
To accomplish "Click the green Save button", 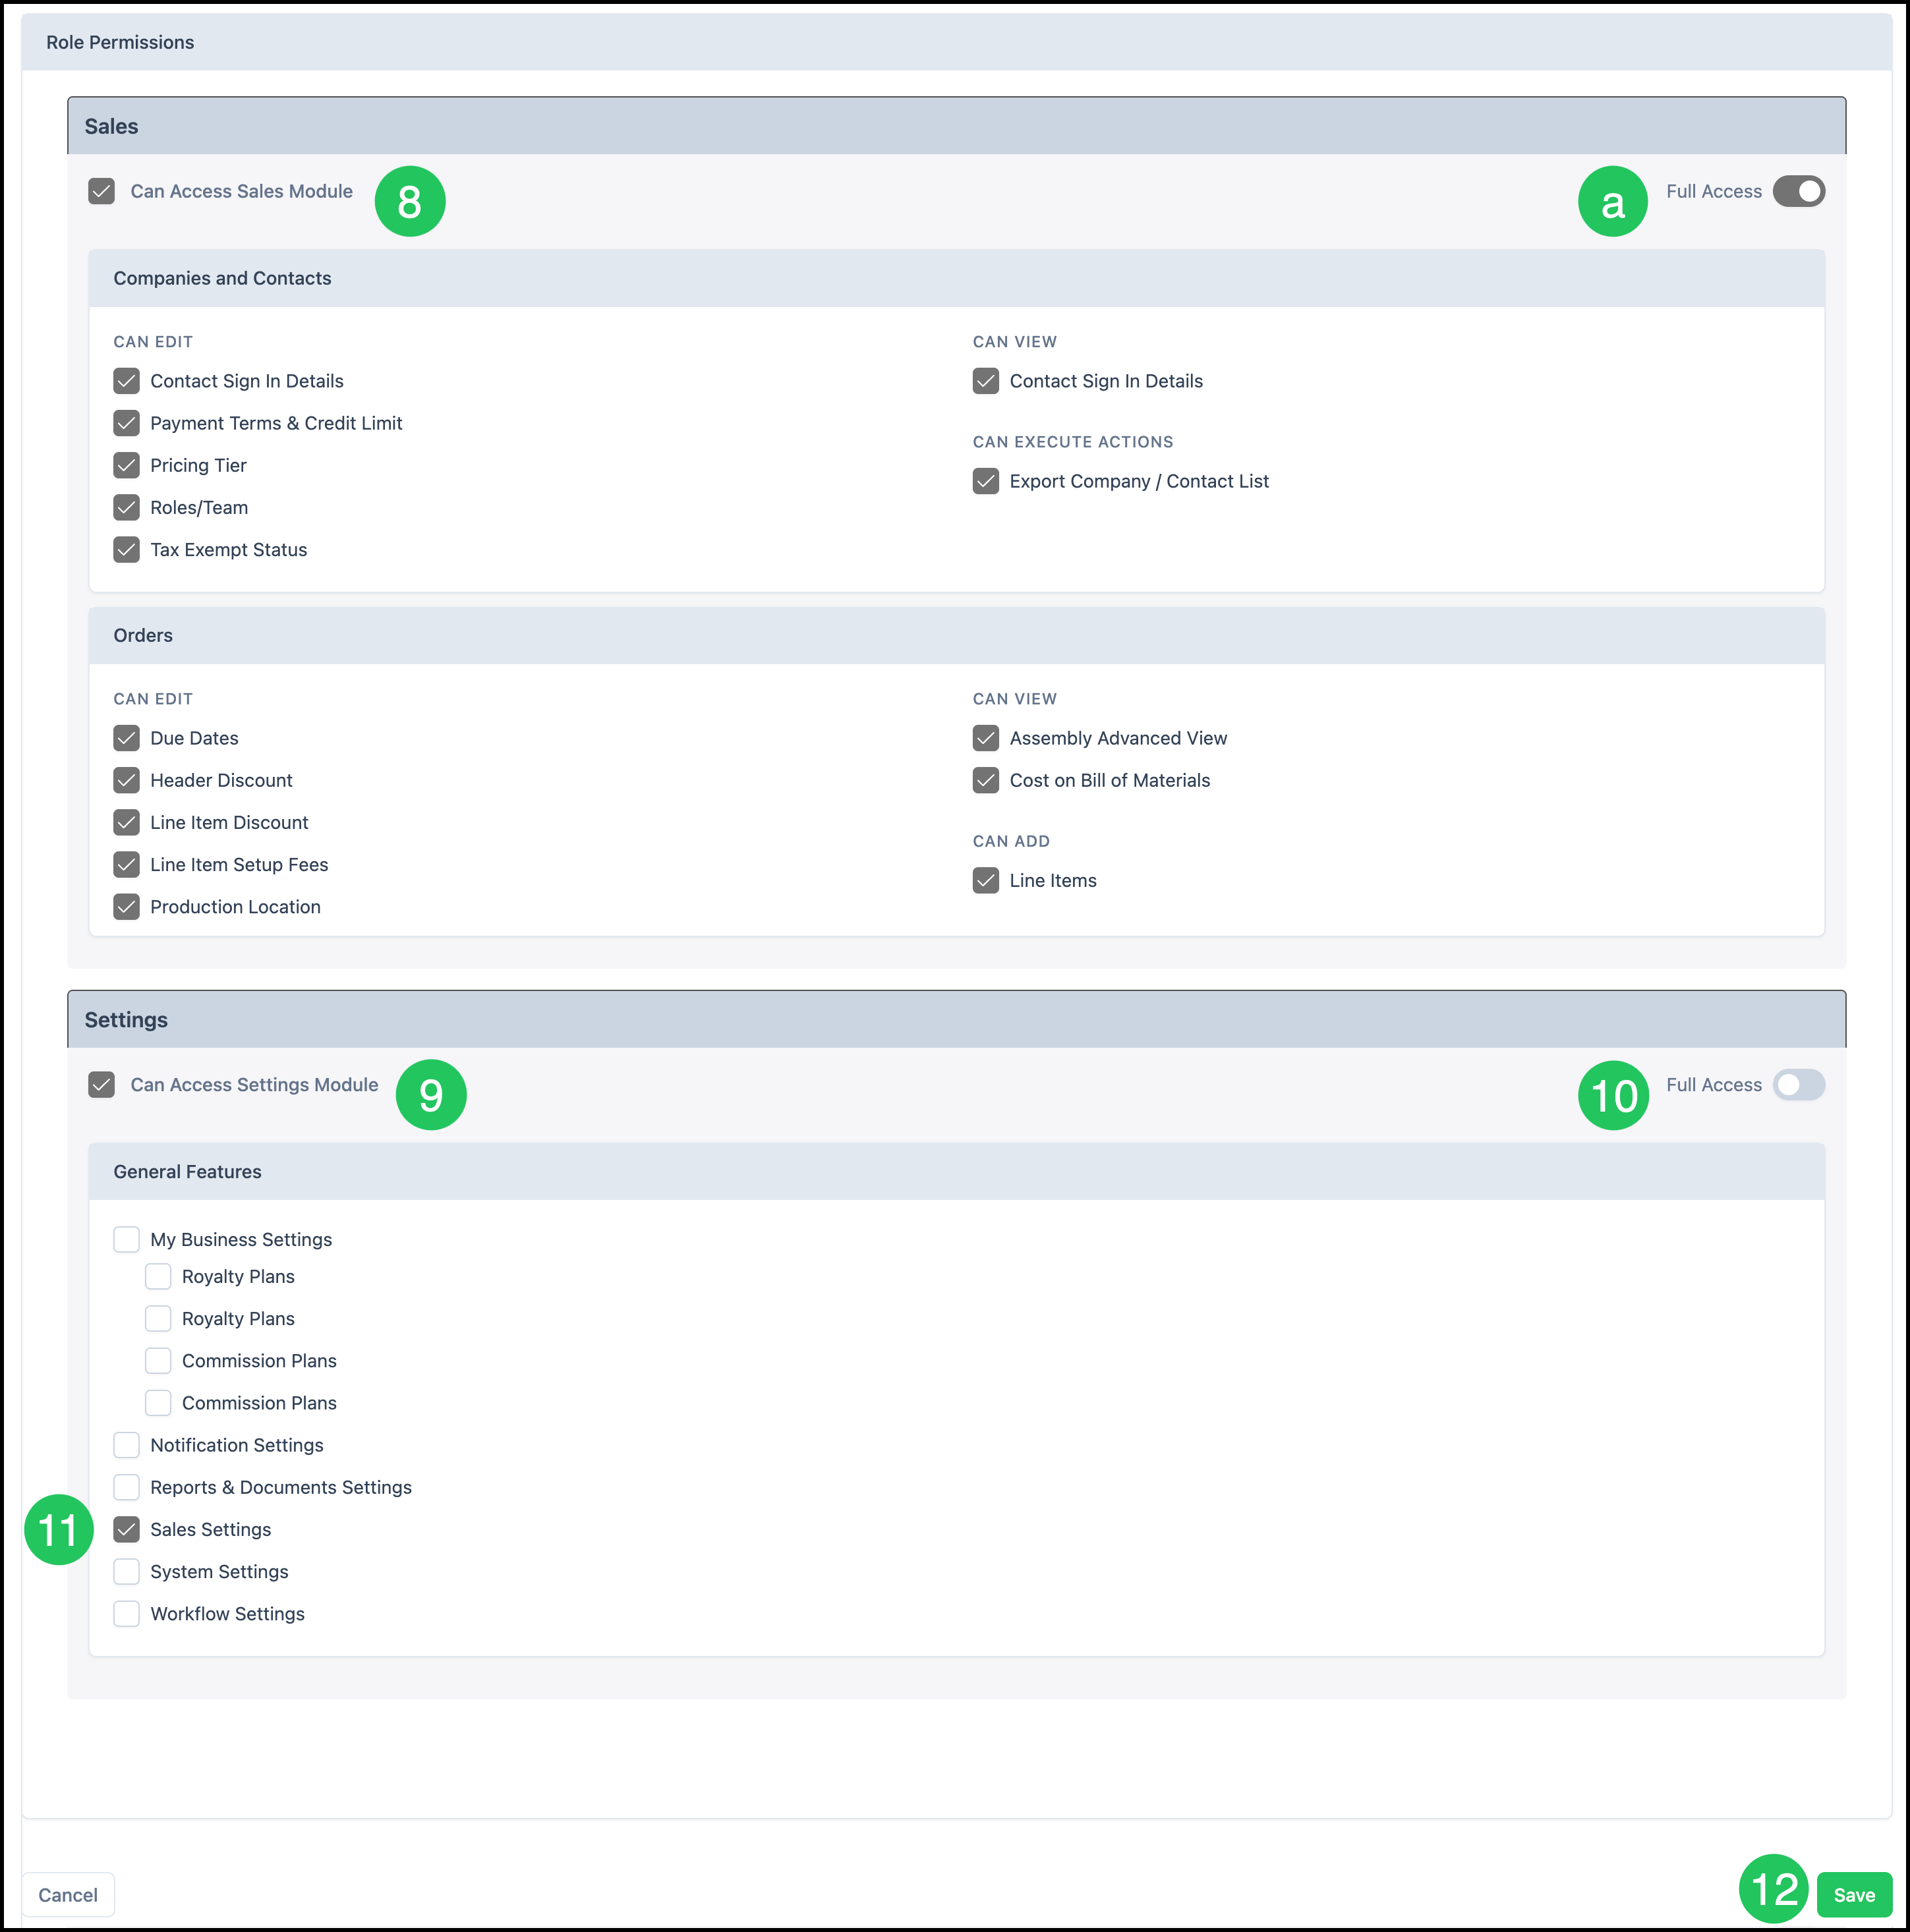I will tap(1853, 1895).
